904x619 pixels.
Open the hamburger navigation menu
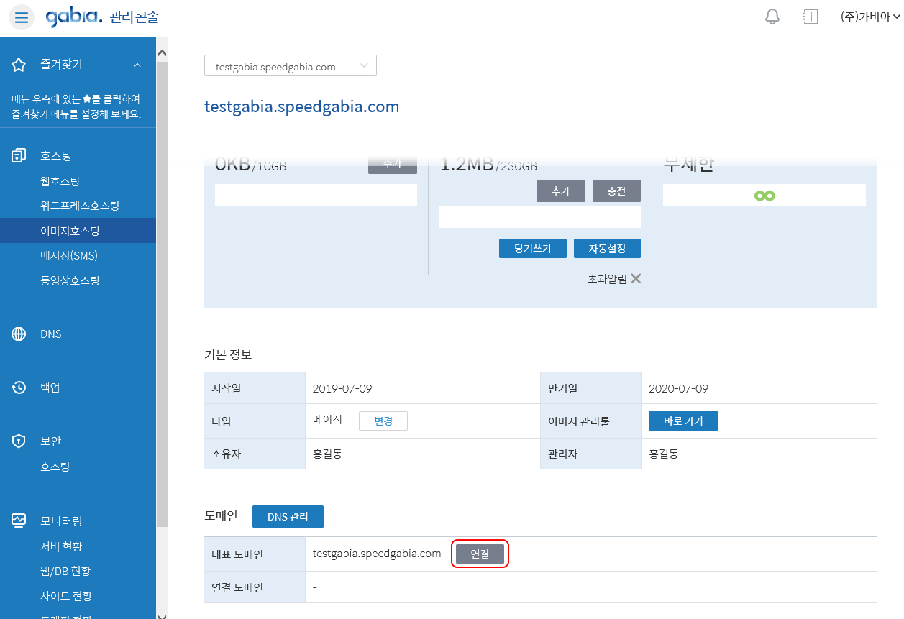click(x=22, y=17)
